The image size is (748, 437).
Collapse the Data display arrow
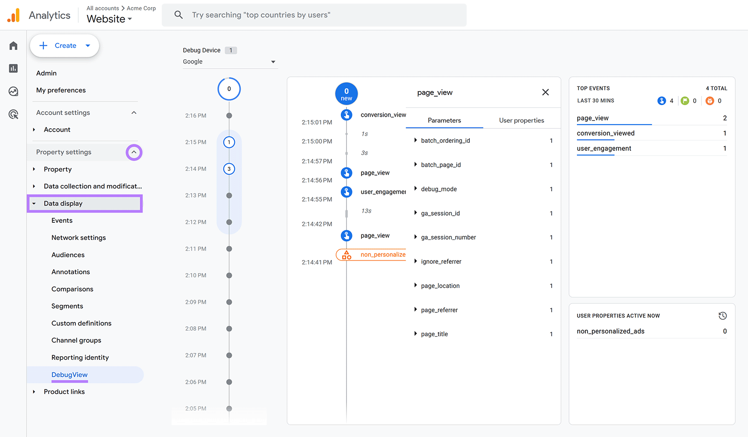[x=34, y=204]
